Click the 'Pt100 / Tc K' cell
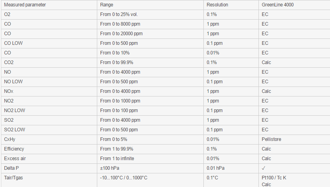Image resolution: width=330 pixels, height=187 pixels. [x=274, y=178]
